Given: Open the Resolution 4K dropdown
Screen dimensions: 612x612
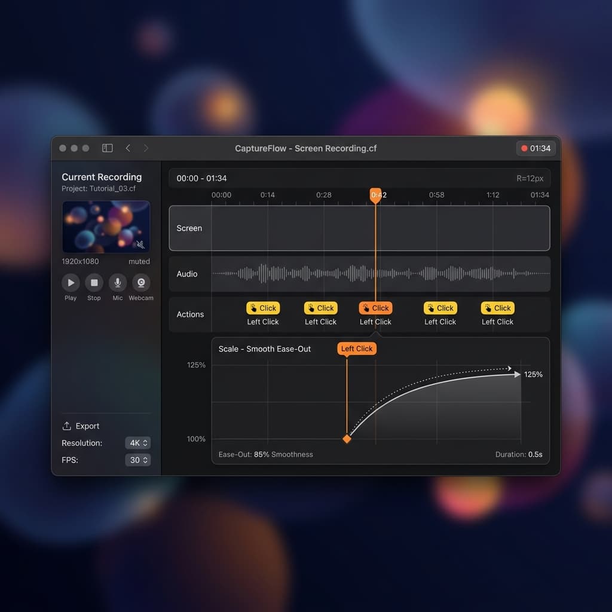Looking at the screenshot, I should pyautogui.click(x=137, y=443).
